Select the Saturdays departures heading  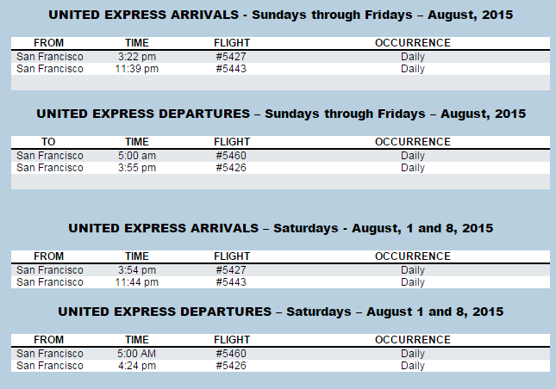click(281, 312)
